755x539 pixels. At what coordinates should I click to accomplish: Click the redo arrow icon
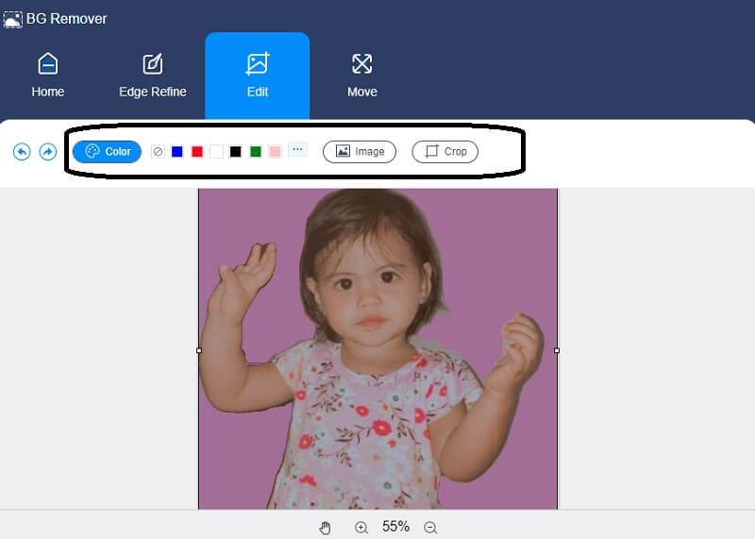[x=47, y=151]
